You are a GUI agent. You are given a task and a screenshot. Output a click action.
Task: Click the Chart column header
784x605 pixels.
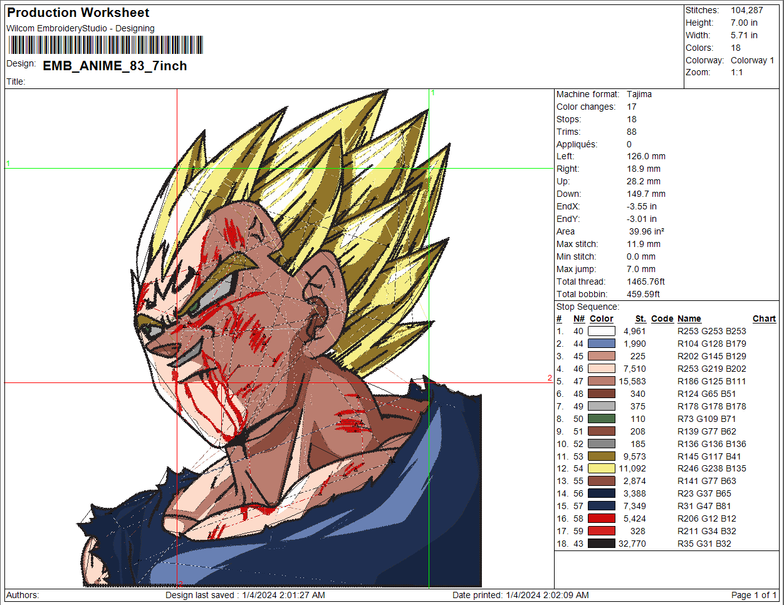764,318
